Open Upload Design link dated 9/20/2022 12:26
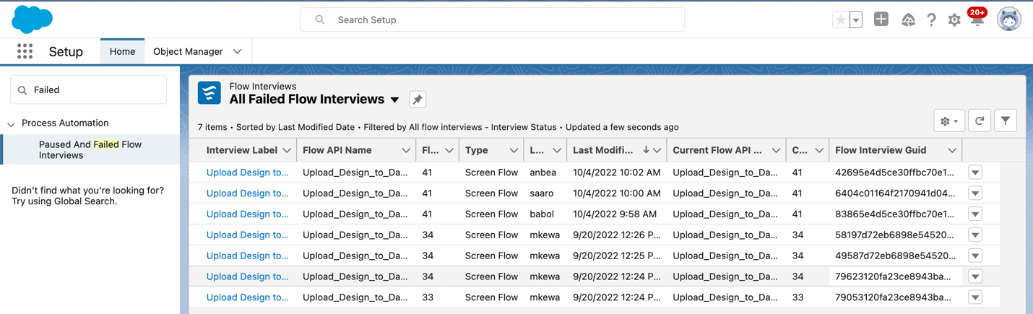Viewport: 1033px width, 314px height. [247, 235]
